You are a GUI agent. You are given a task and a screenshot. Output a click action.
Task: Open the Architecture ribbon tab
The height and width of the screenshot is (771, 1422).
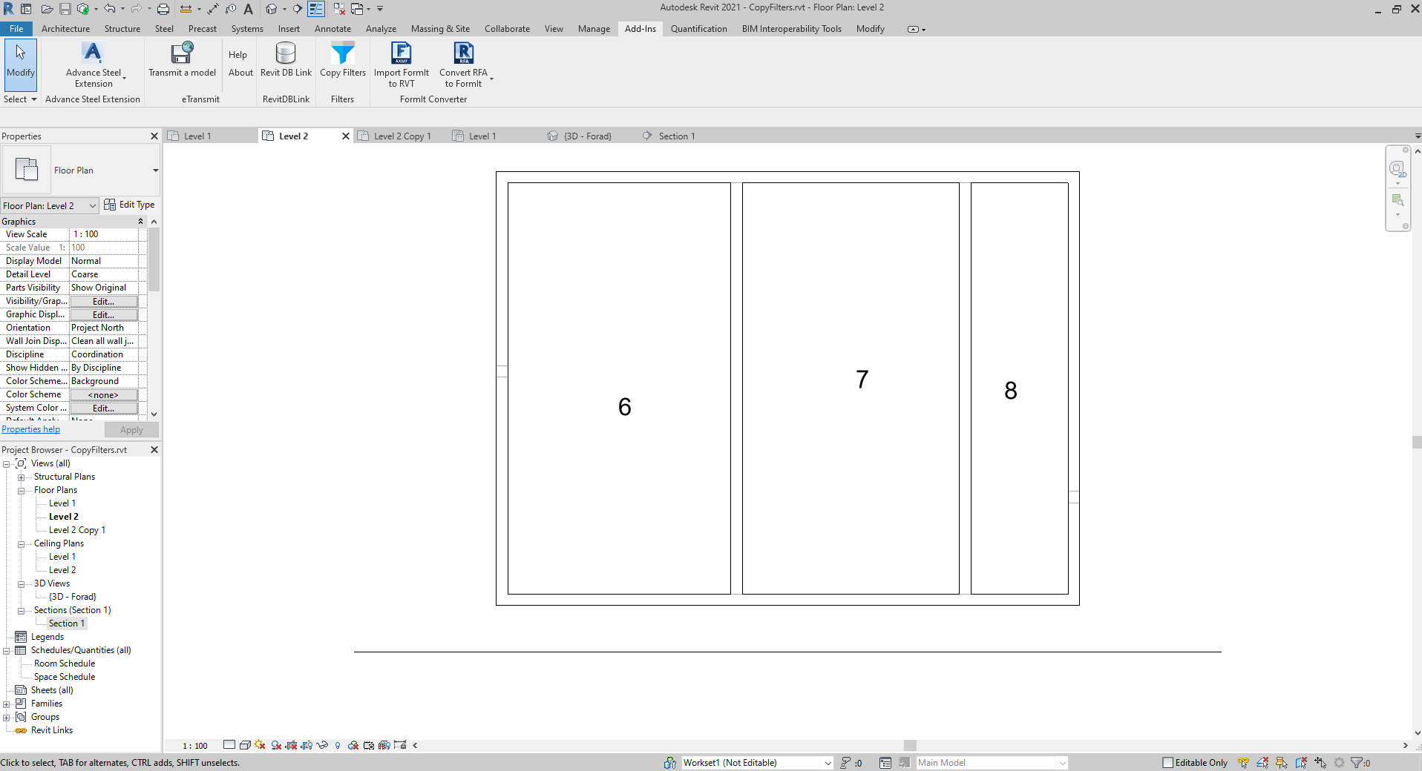65,29
